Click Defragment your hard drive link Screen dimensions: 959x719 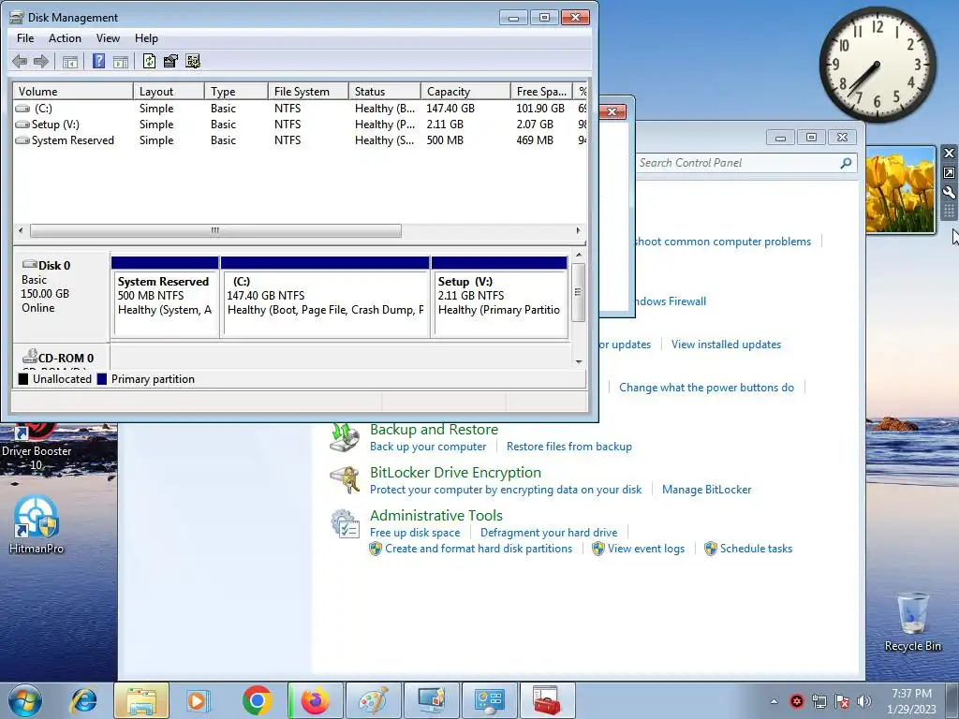click(x=549, y=533)
